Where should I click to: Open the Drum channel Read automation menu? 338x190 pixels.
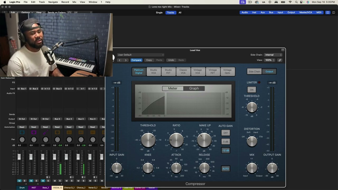pos(22,127)
